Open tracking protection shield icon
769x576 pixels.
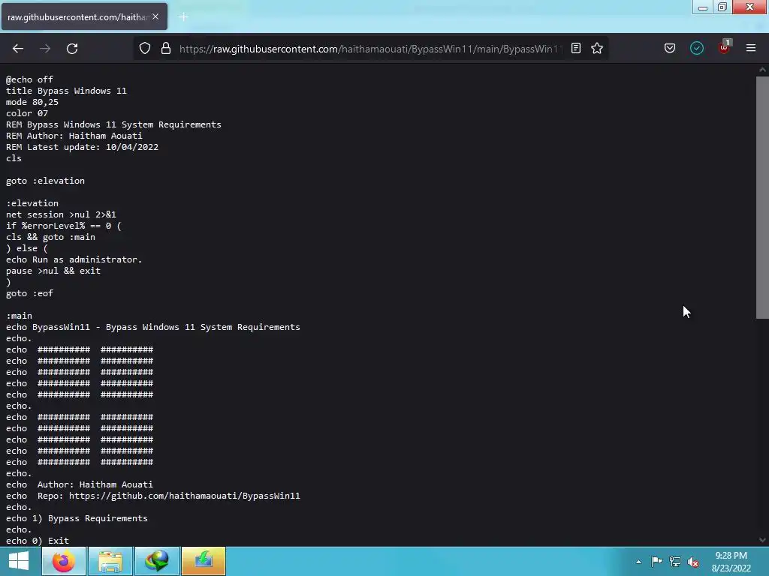[145, 49]
